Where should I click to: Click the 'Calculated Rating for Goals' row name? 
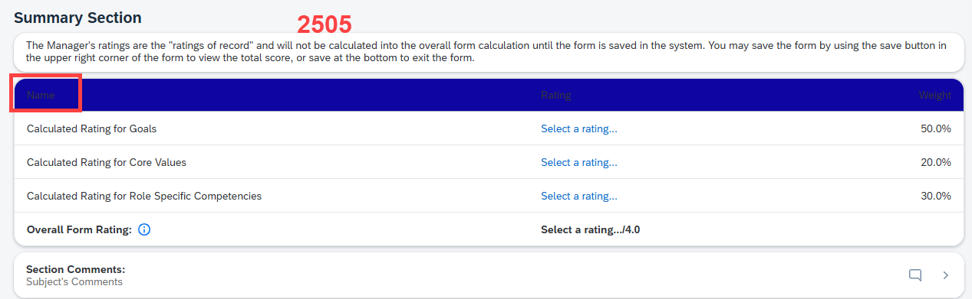(91, 128)
